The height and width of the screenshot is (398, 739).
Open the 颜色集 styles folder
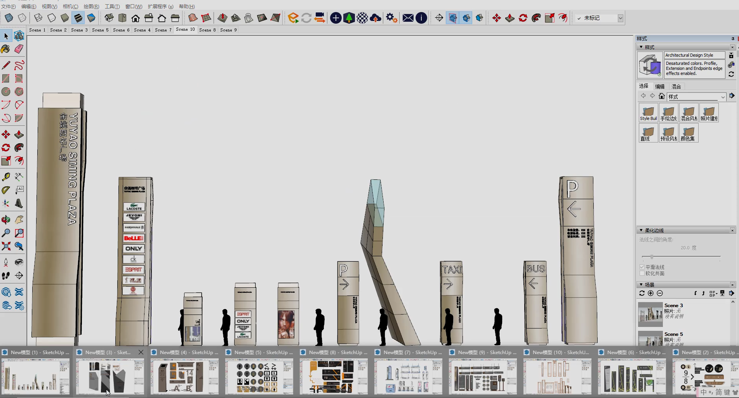click(x=689, y=133)
